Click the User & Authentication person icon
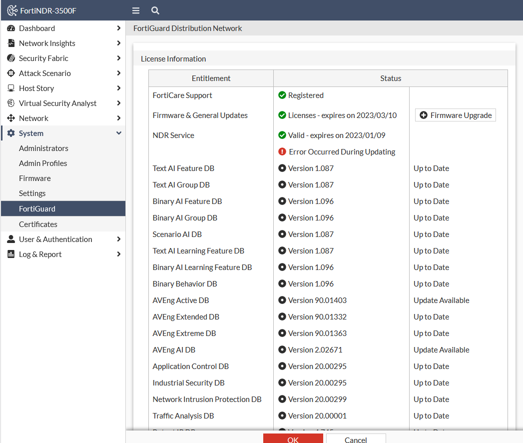This screenshot has height=443, width=523. [11, 239]
